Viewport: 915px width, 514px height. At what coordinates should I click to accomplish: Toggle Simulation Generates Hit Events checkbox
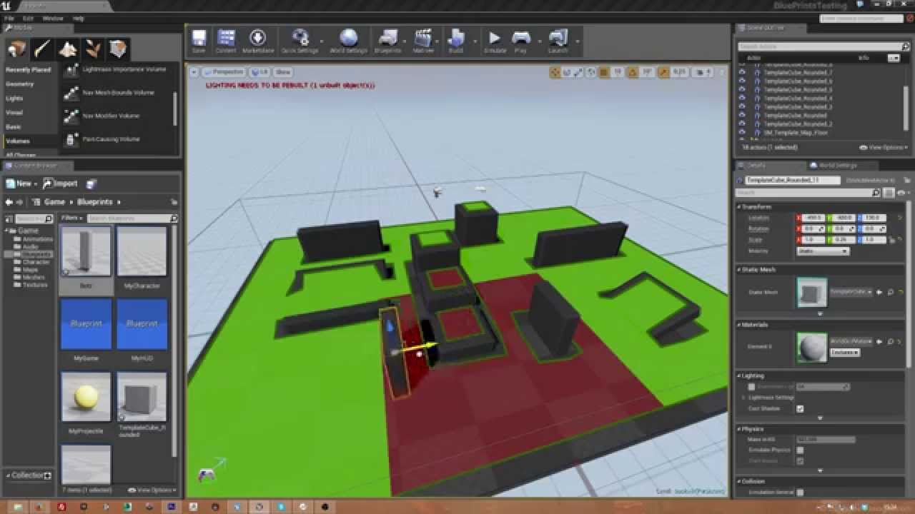(x=800, y=492)
